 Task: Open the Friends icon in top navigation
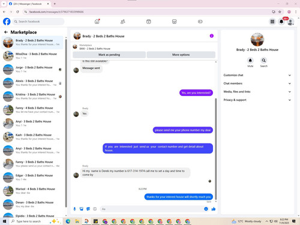pyautogui.click(x=123, y=22)
